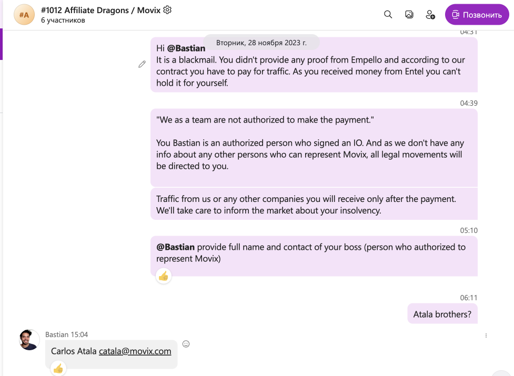514x376 pixels.
Task: Open the smiley reaction picker beside Bastian's message
Action: point(186,344)
